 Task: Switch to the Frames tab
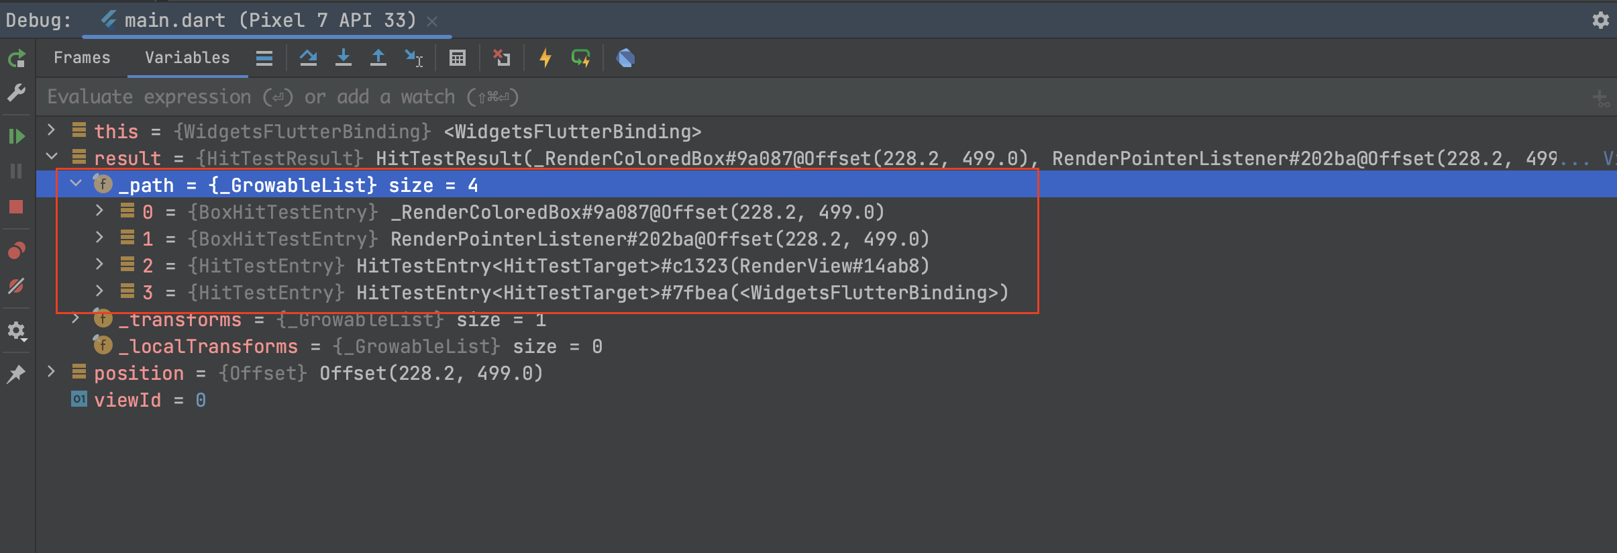[82, 58]
